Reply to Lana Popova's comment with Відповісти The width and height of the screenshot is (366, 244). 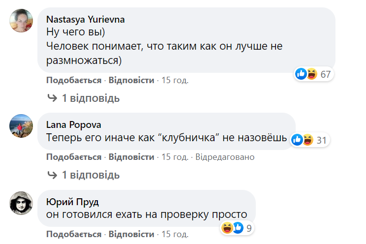(131, 157)
